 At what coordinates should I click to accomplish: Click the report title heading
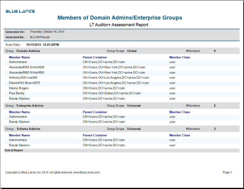[120, 18]
